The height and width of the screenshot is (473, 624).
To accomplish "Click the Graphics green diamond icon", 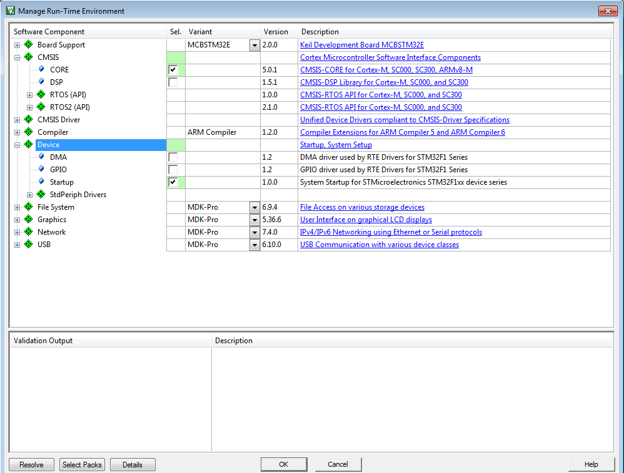I will [28, 219].
